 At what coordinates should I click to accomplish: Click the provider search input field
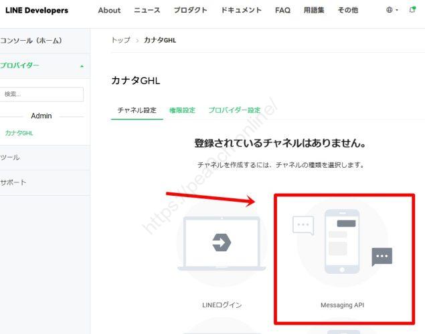pyautogui.click(x=42, y=94)
